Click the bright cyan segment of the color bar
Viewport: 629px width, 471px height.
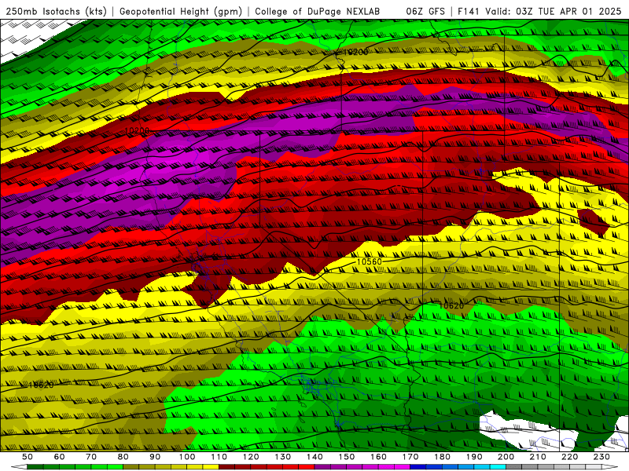(x=498, y=467)
